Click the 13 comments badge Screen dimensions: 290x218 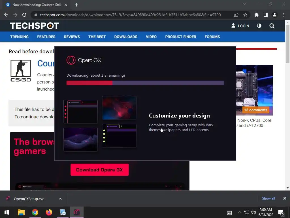(x=256, y=110)
